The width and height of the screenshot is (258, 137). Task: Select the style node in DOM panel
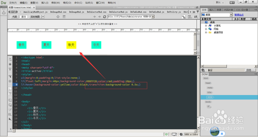[x=210, y=97]
